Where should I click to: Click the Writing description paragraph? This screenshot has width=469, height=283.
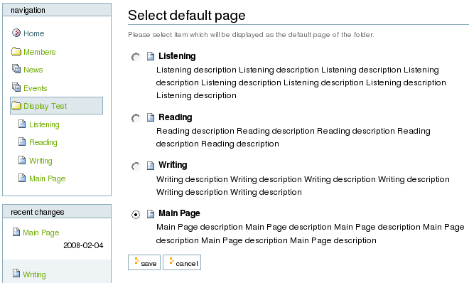point(303,186)
